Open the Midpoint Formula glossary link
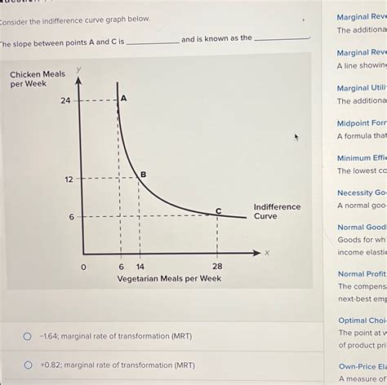Image resolution: width=387 pixels, height=385 pixels. (362, 123)
